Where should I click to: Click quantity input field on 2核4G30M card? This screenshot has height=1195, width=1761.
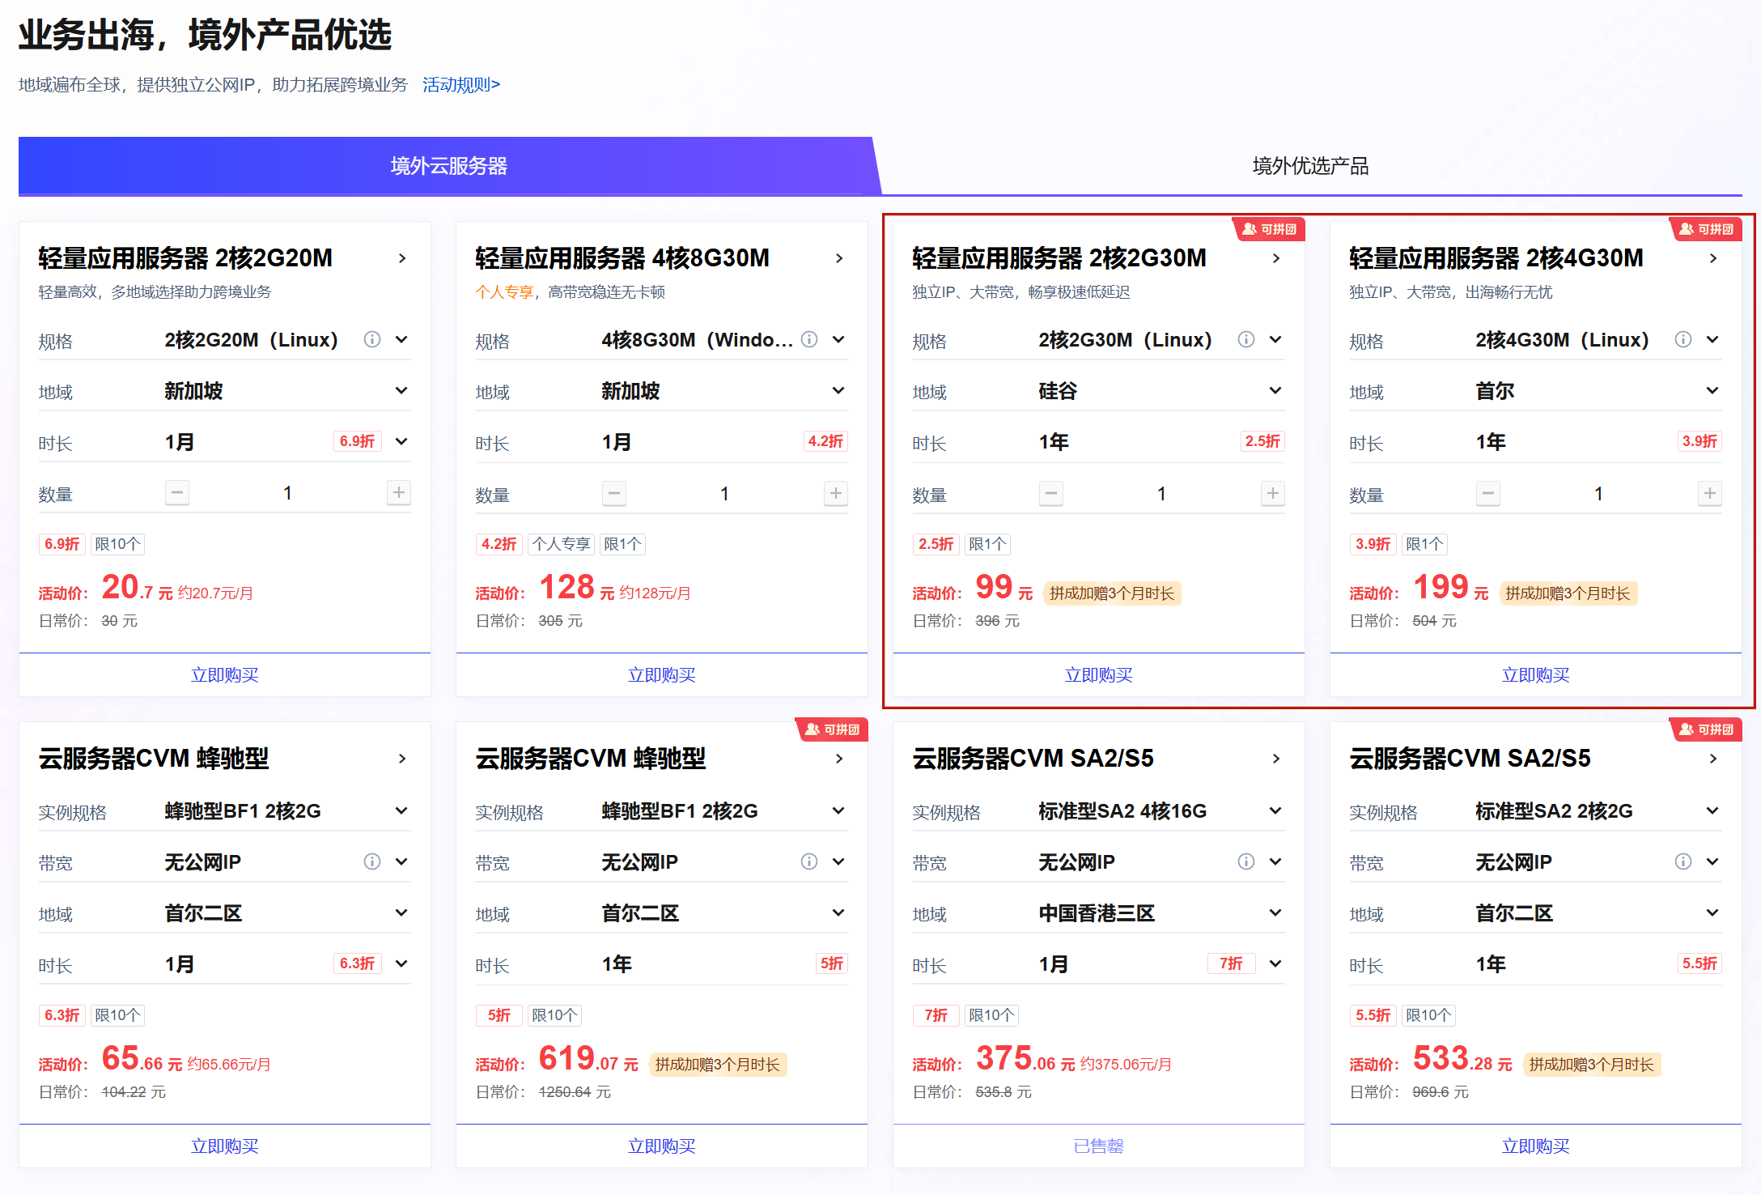pos(1598,493)
